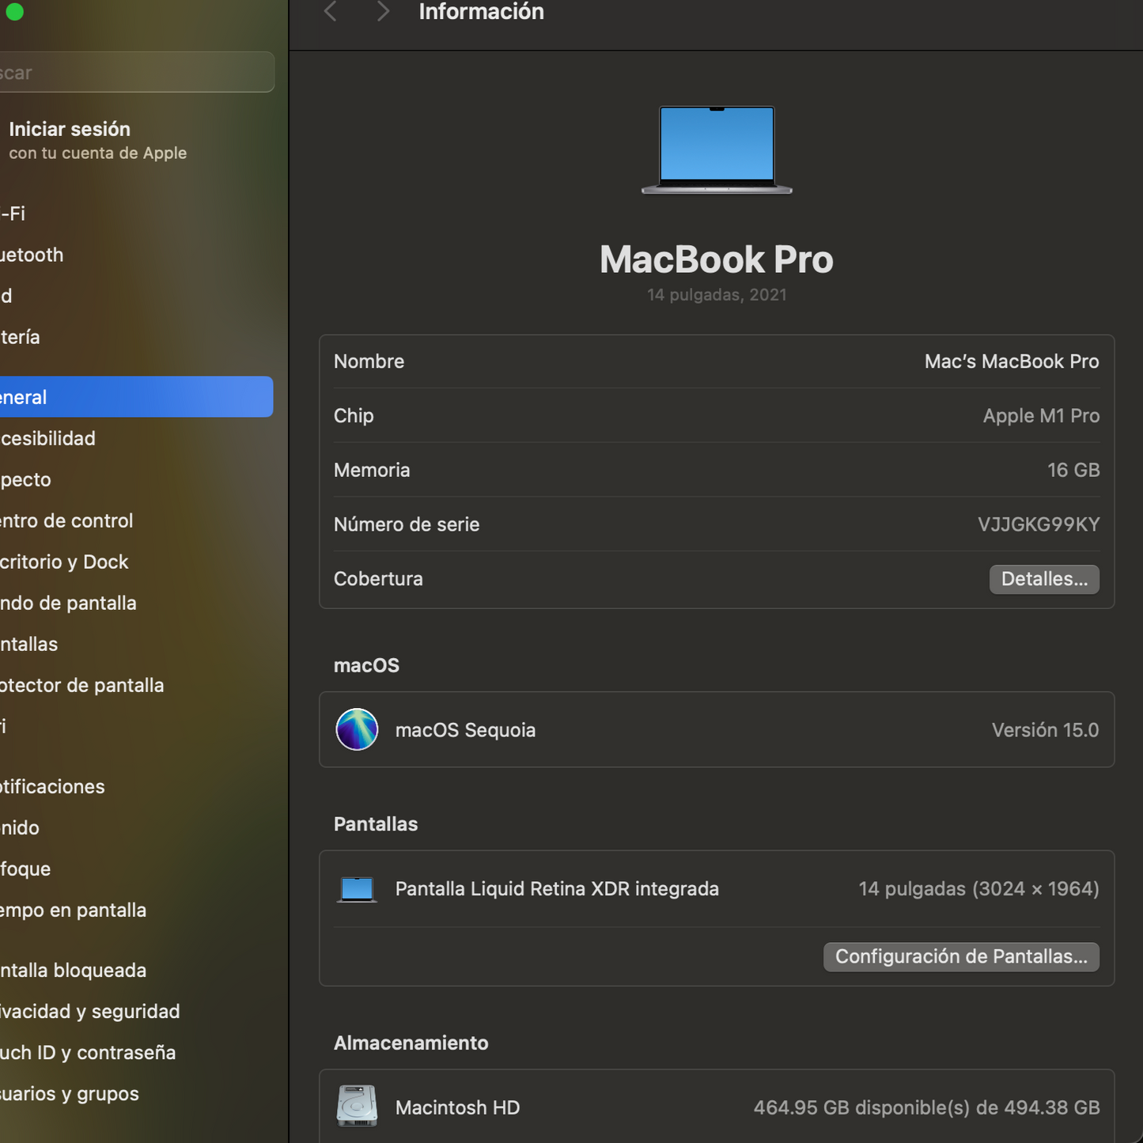Open Configuración de Pantallas
Viewport: 1143px width, 1143px height.
[961, 956]
